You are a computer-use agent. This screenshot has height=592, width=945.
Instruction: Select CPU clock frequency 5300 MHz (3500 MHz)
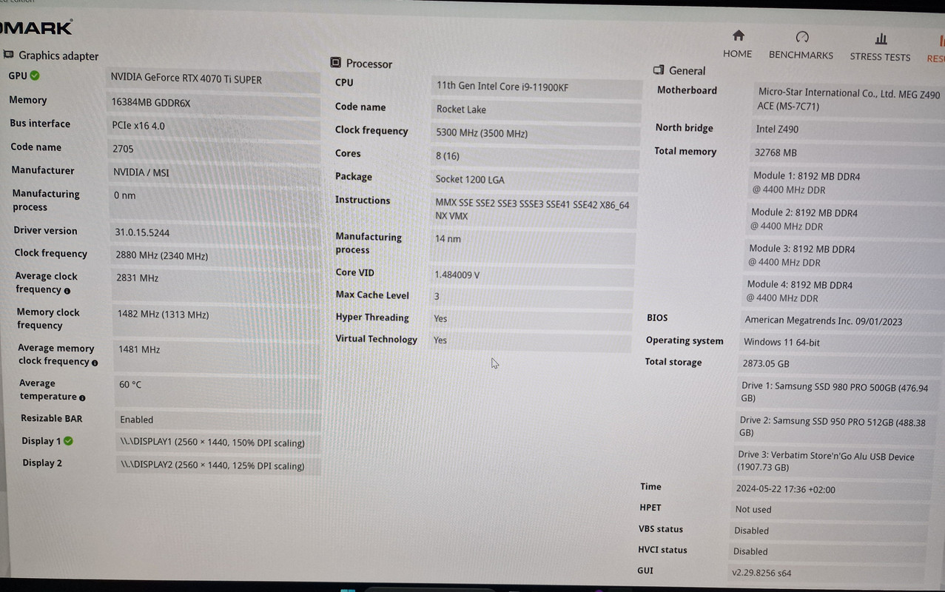click(x=482, y=133)
